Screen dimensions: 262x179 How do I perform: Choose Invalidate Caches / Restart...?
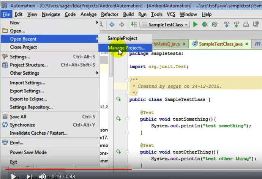38,133
